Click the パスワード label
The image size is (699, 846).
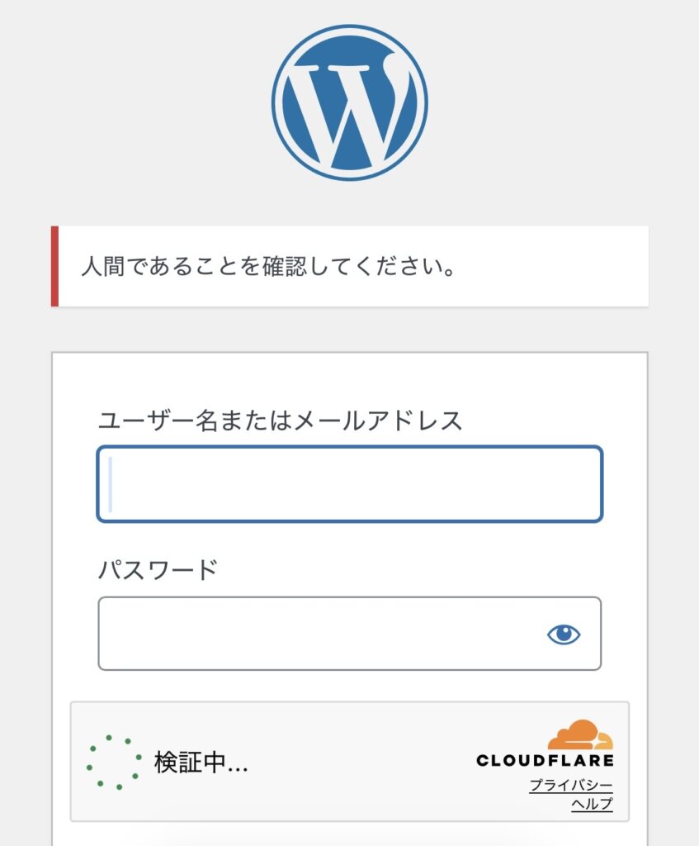(x=158, y=569)
